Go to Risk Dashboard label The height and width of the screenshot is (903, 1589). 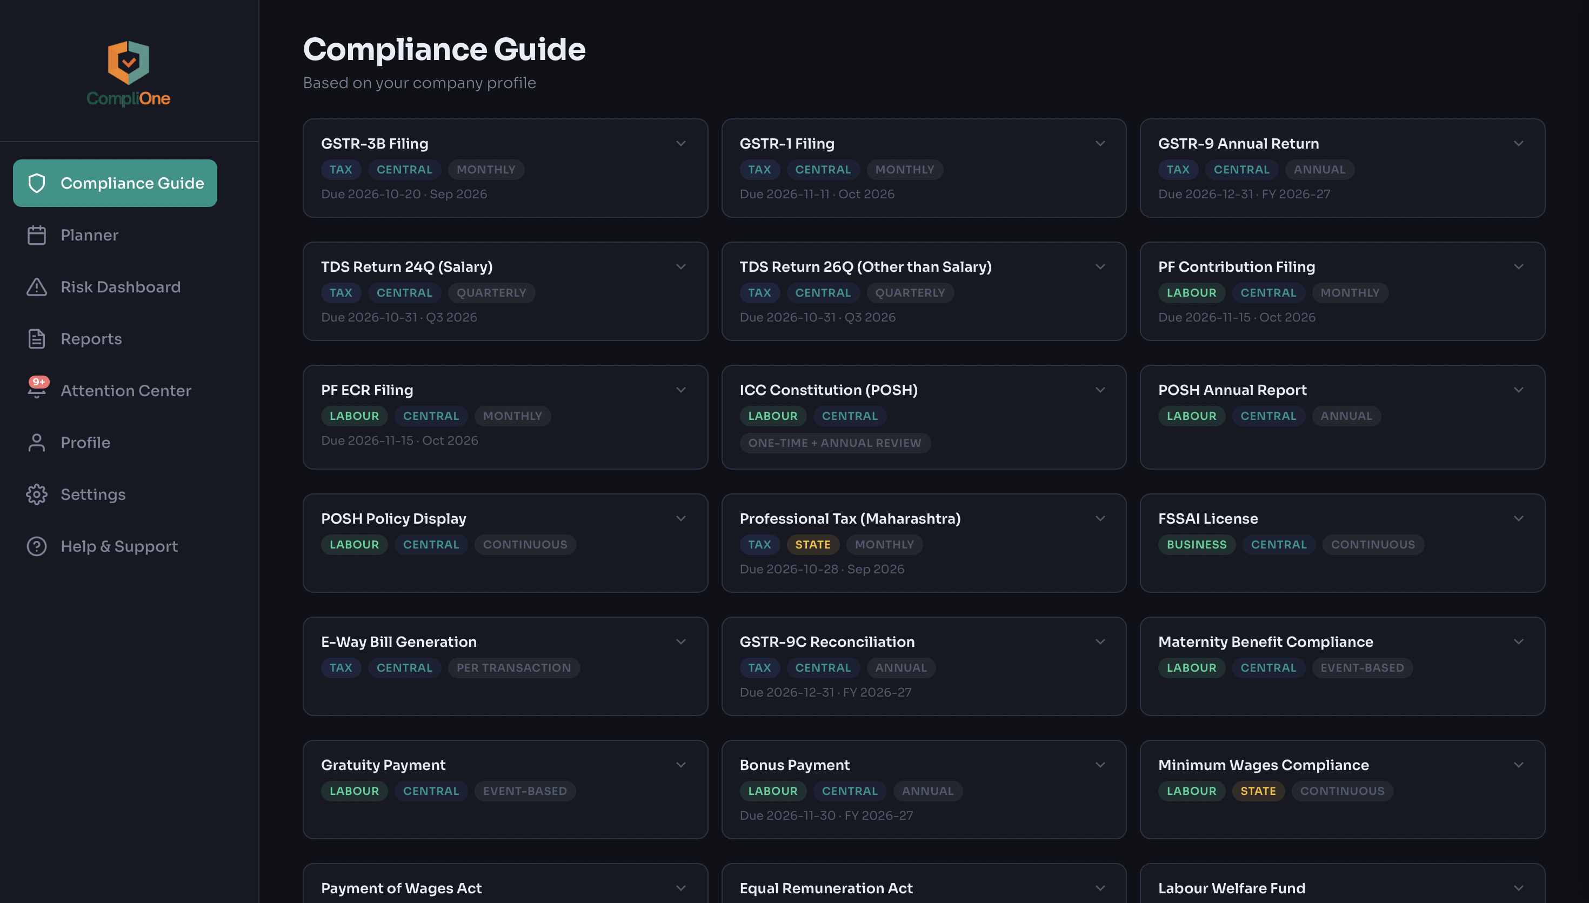(121, 286)
